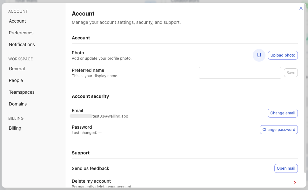Screen dimensions: 308x190
Task: Click the Send us feedback row label
Action: [x=90, y=168]
